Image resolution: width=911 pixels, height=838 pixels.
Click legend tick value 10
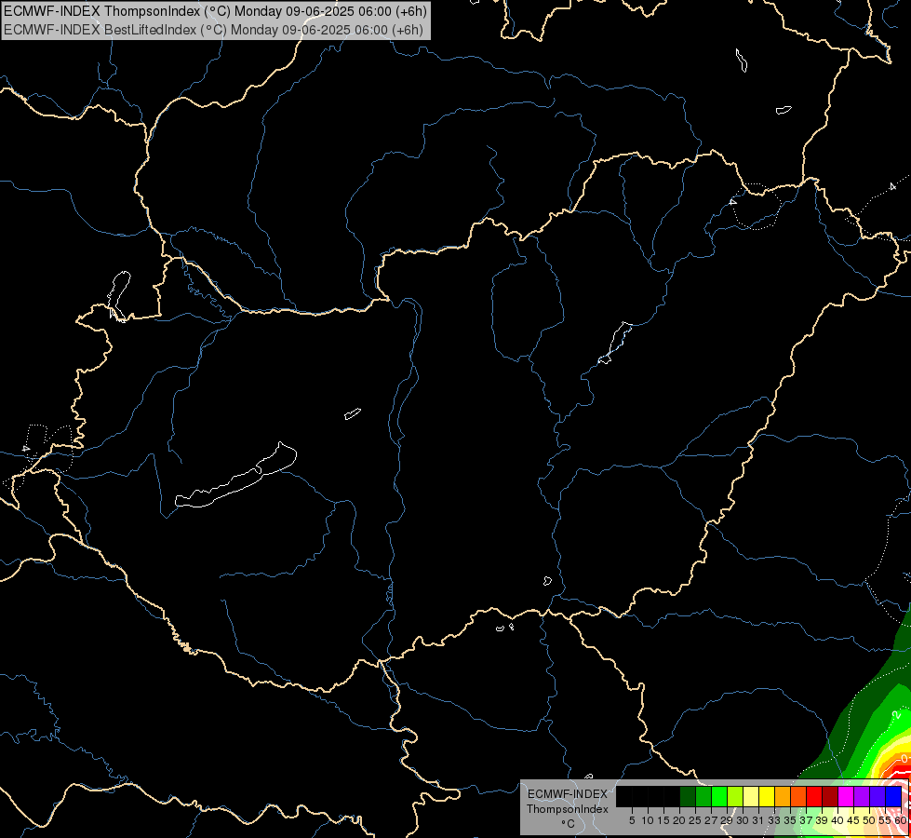click(648, 820)
